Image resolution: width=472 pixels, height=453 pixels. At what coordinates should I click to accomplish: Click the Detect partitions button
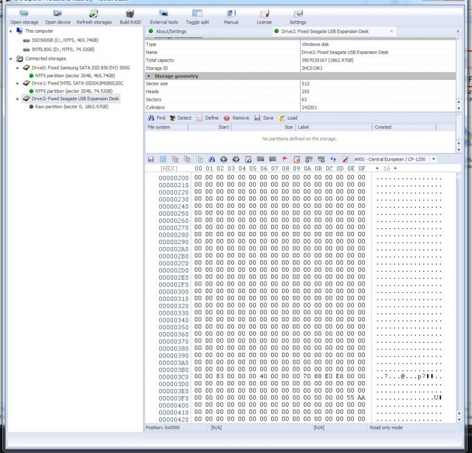pyautogui.click(x=180, y=118)
